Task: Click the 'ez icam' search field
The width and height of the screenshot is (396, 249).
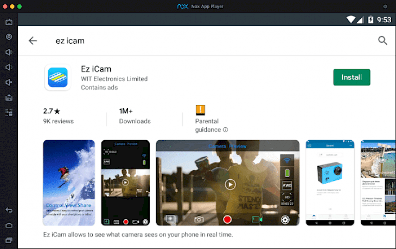Action: 70,41
